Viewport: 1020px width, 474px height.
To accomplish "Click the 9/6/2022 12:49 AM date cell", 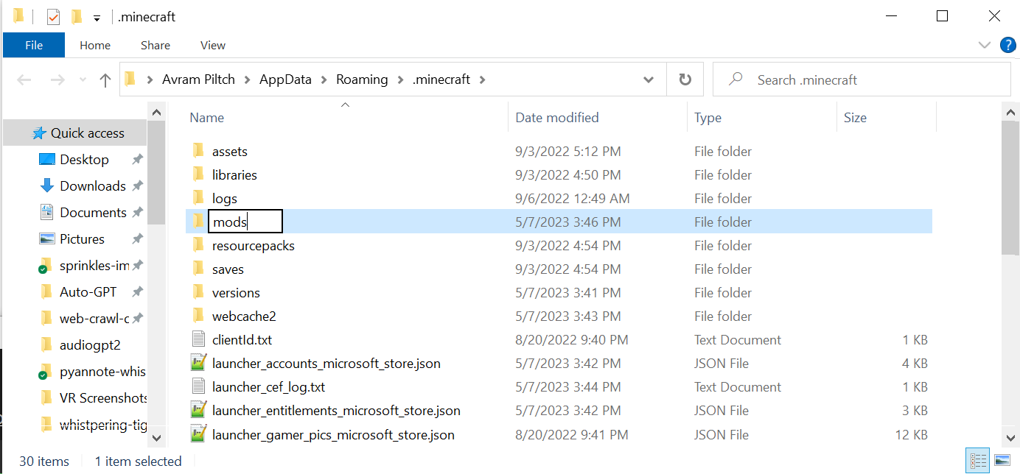I will point(573,198).
